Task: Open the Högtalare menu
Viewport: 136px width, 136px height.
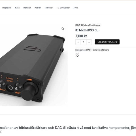Action: (7, 8)
